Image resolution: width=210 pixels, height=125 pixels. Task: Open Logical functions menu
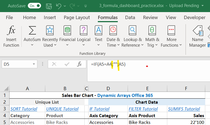pyautogui.click(x=84, y=36)
